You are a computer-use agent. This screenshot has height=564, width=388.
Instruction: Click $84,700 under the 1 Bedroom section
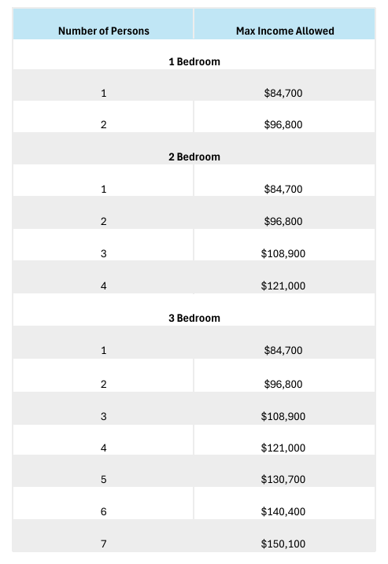(283, 93)
